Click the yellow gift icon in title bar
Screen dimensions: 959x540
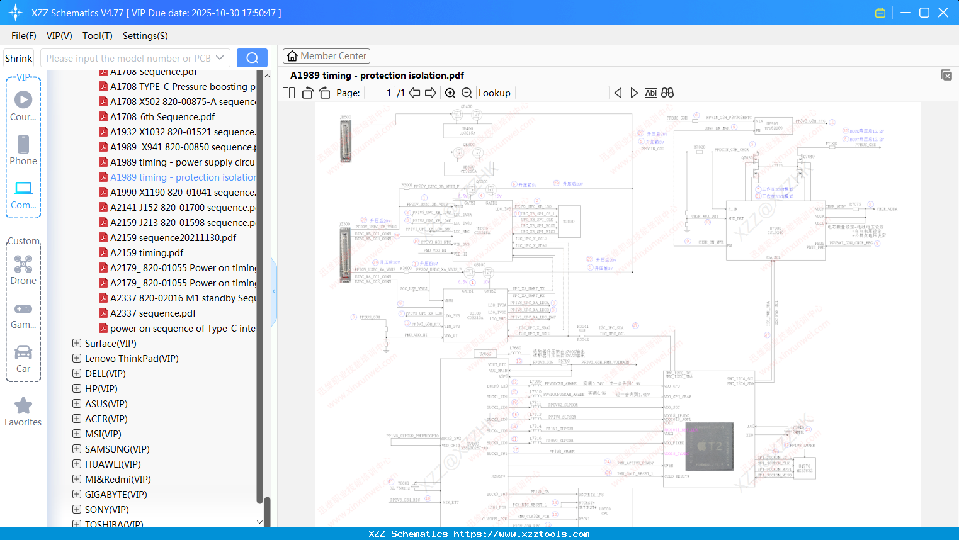coord(880,13)
